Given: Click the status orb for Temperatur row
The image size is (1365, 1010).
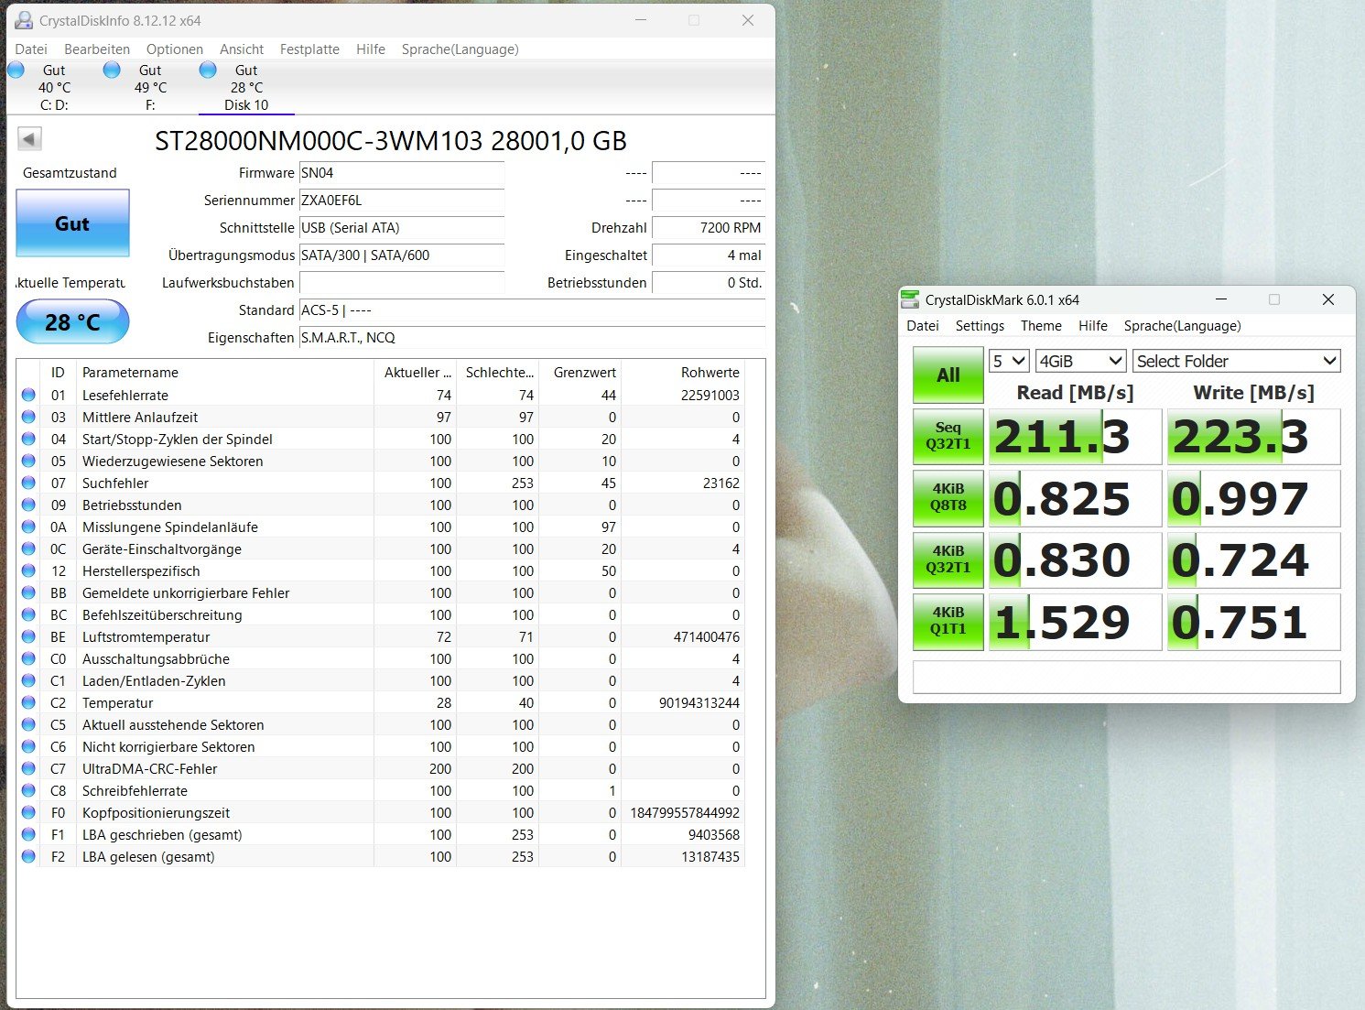Looking at the screenshot, I should 28,702.
